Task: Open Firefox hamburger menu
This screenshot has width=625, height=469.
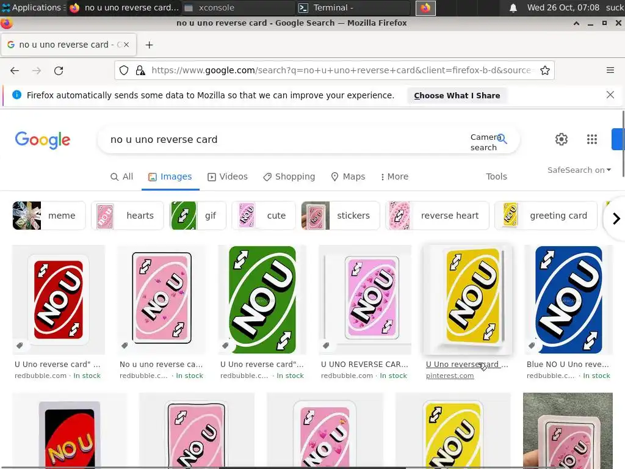Action: click(x=610, y=70)
